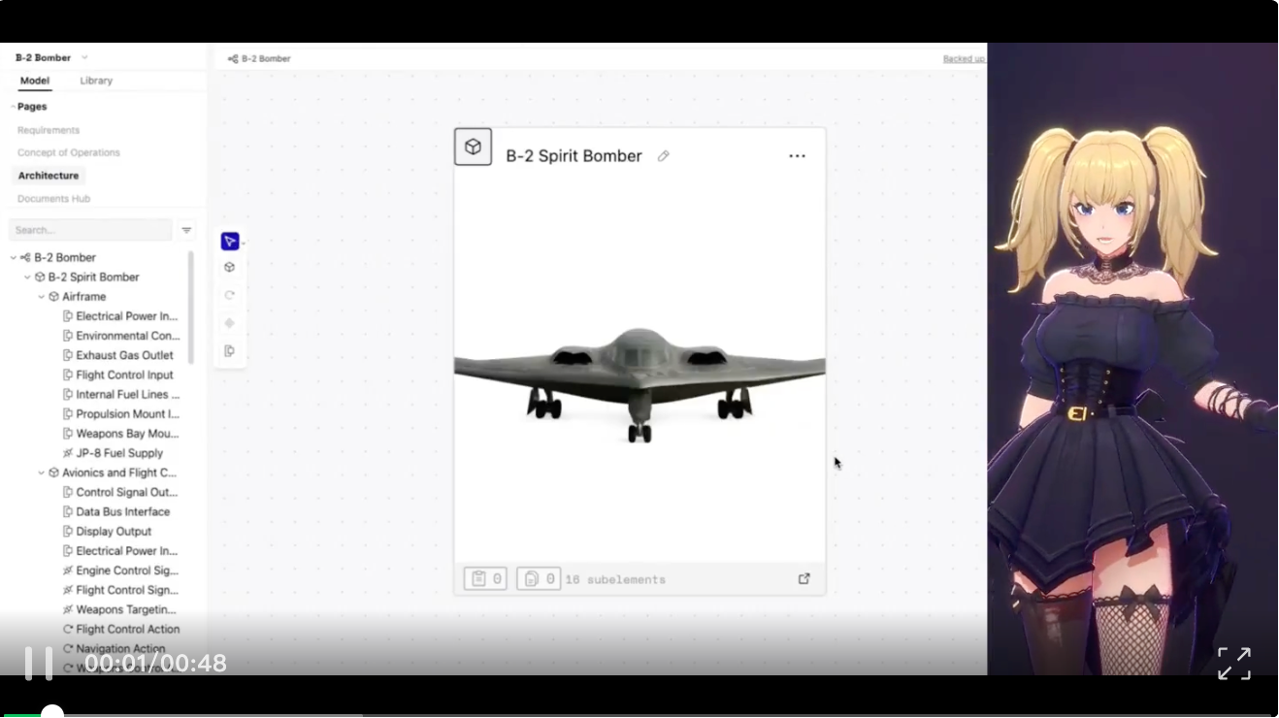Collapse the Pages section
This screenshot has height=718, width=1279.
click(x=13, y=107)
